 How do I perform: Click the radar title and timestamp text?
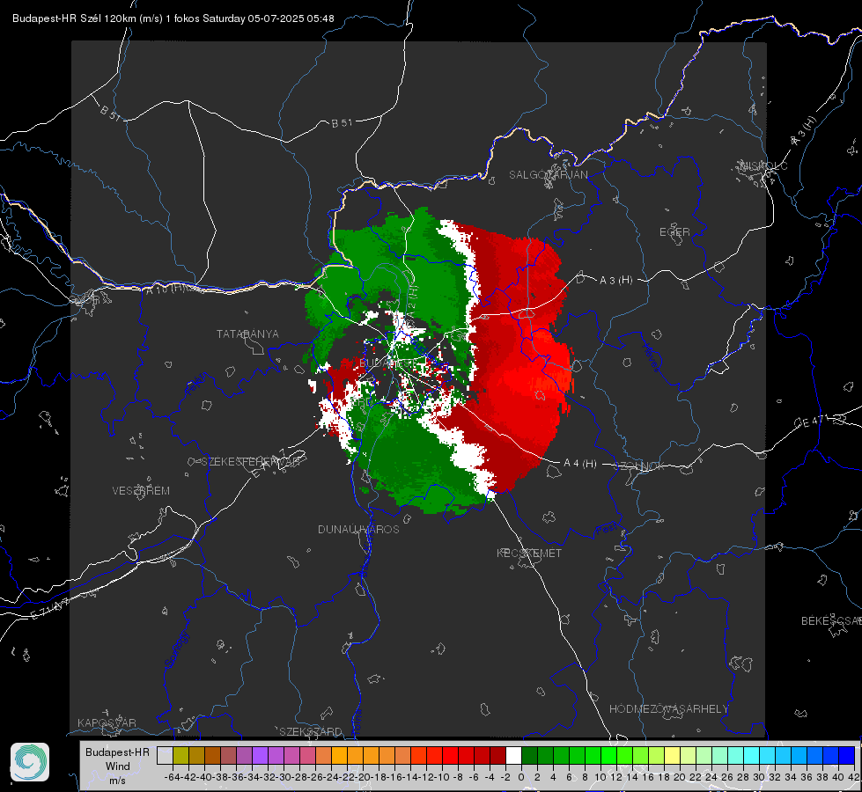point(173,18)
